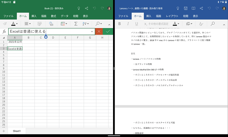Redo the action in Word
Screen dimensions: 228x137
(x=217, y=8)
